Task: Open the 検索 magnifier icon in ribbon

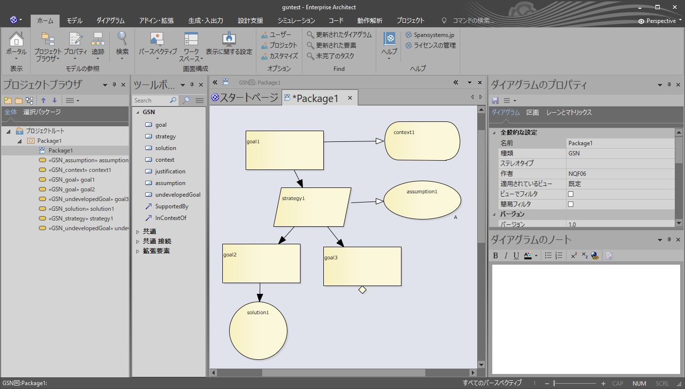Action: coord(122,45)
